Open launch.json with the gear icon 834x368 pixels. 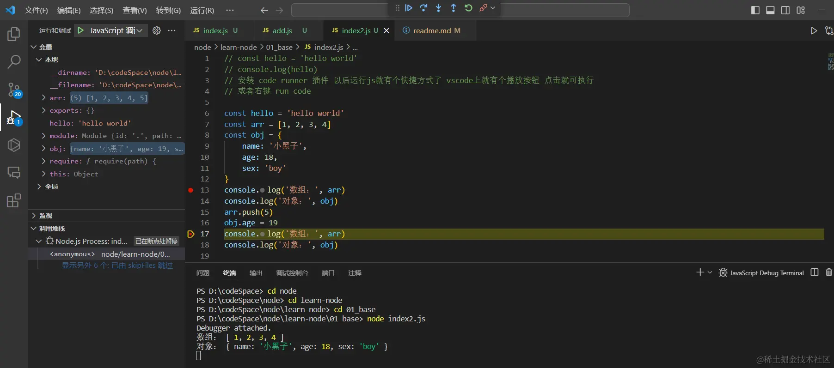(157, 30)
